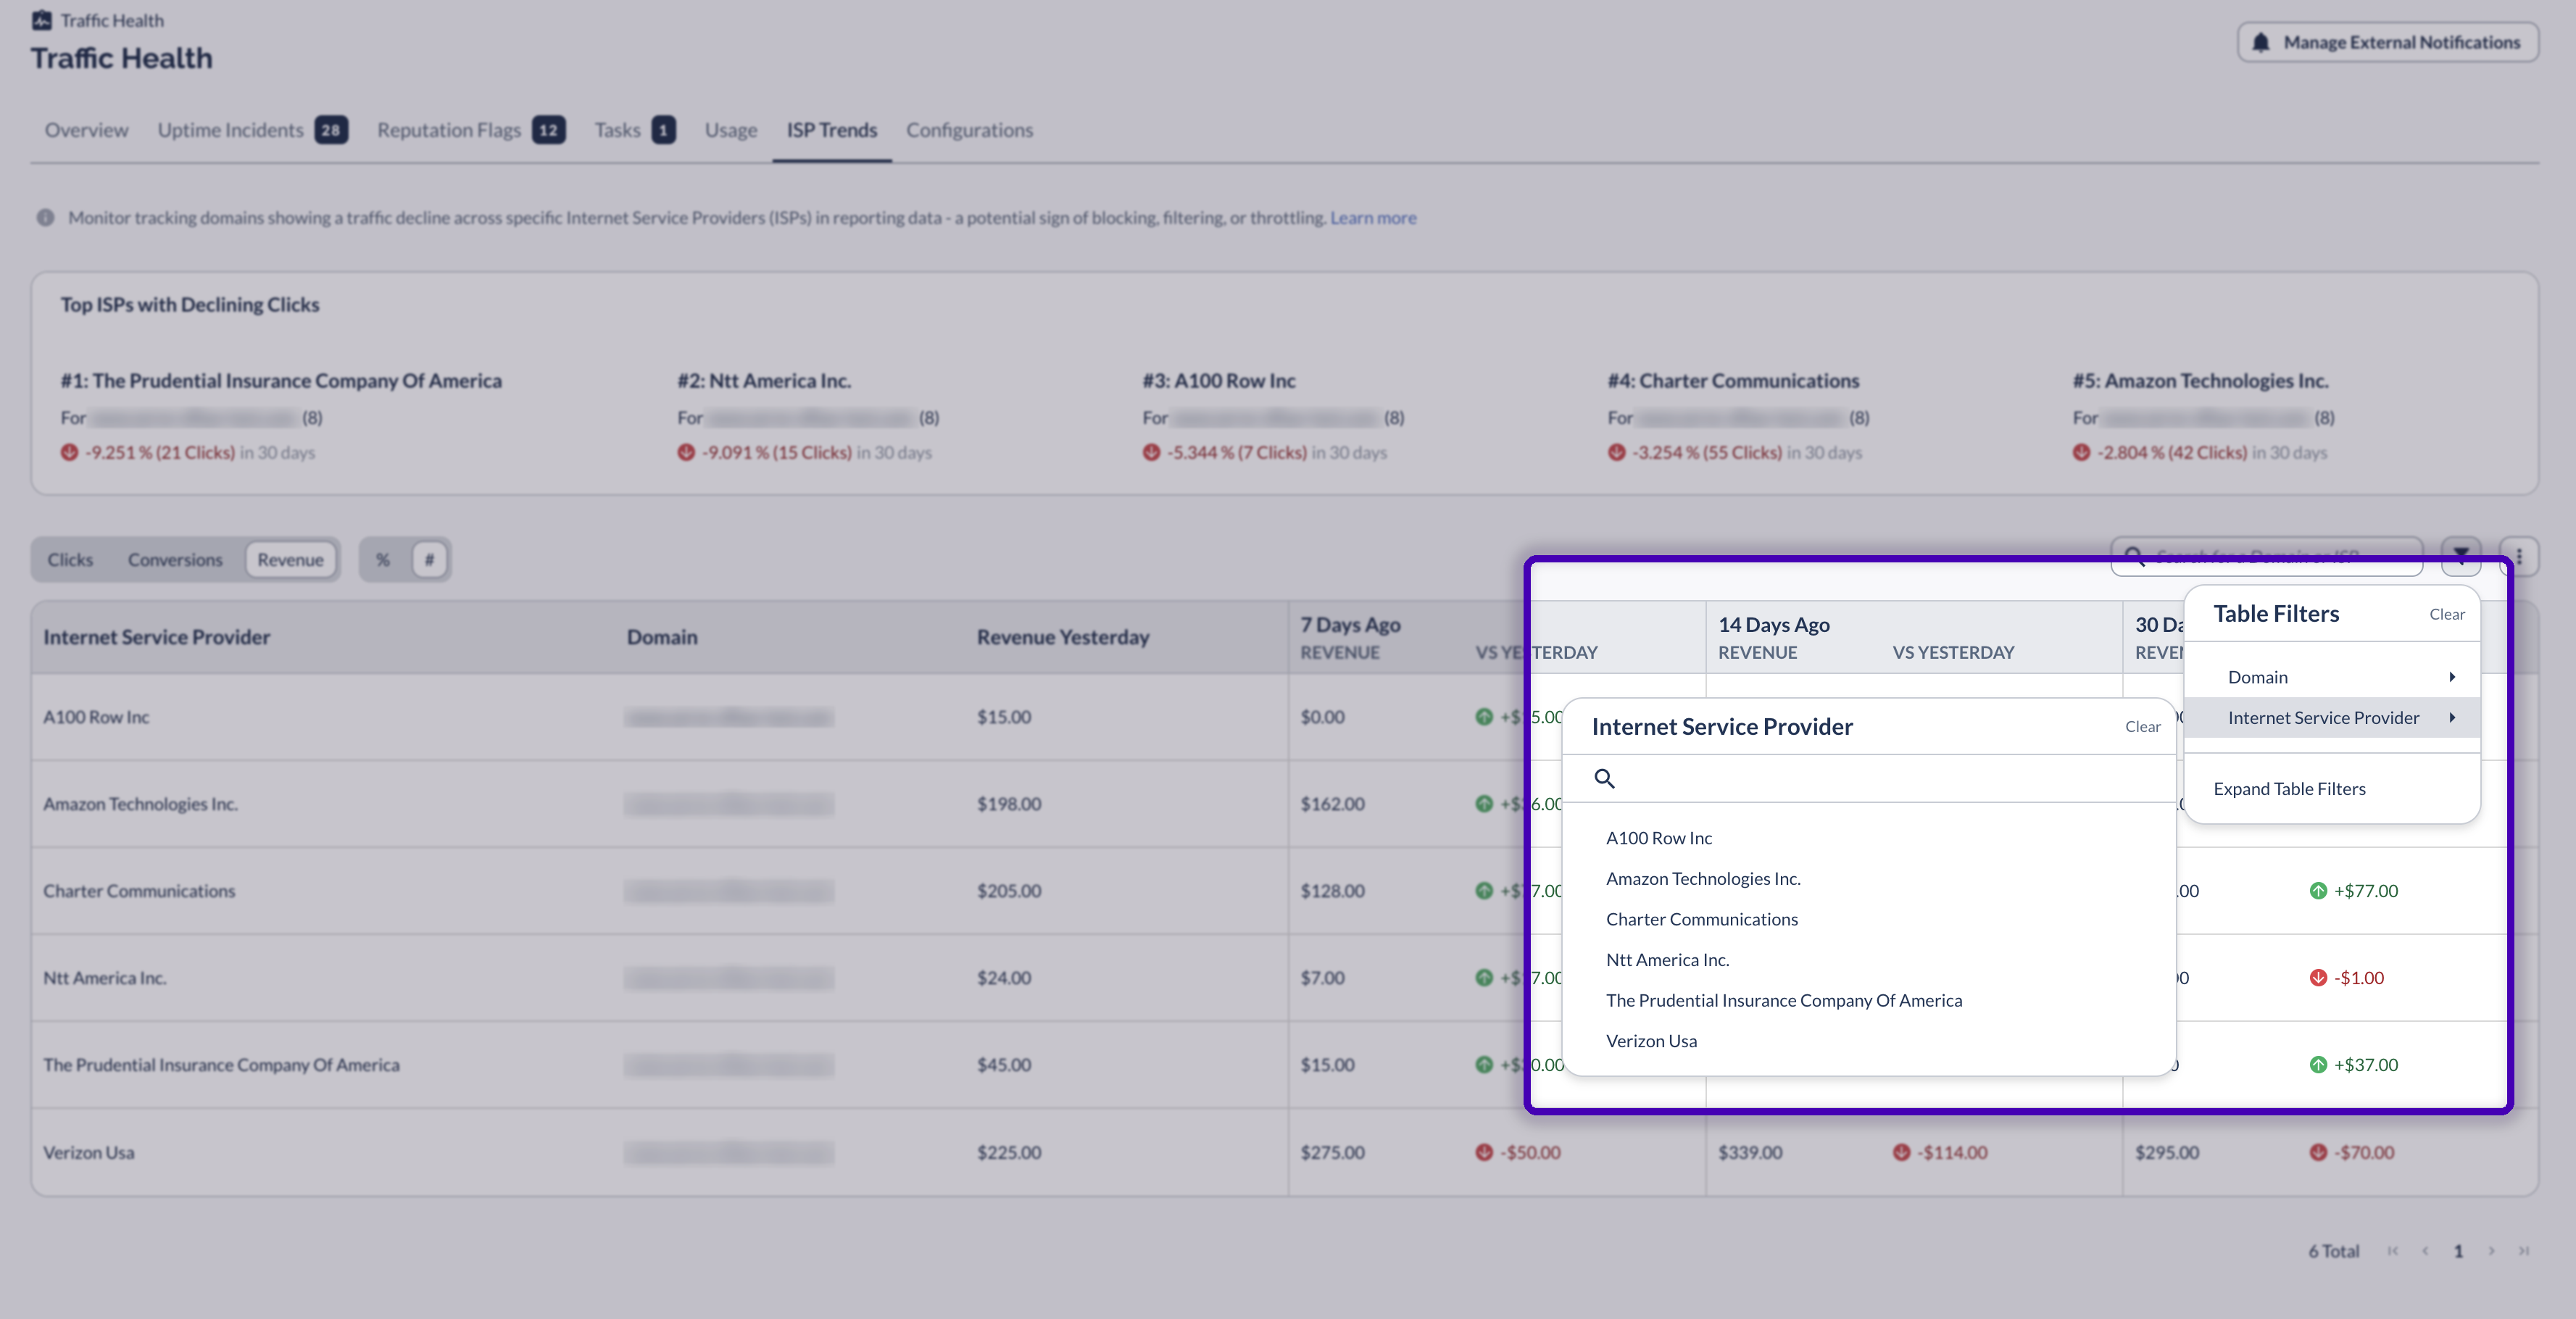2576x1319 pixels.
Task: Click the $225.00 revenue yesterday cell
Action: click(1008, 1152)
